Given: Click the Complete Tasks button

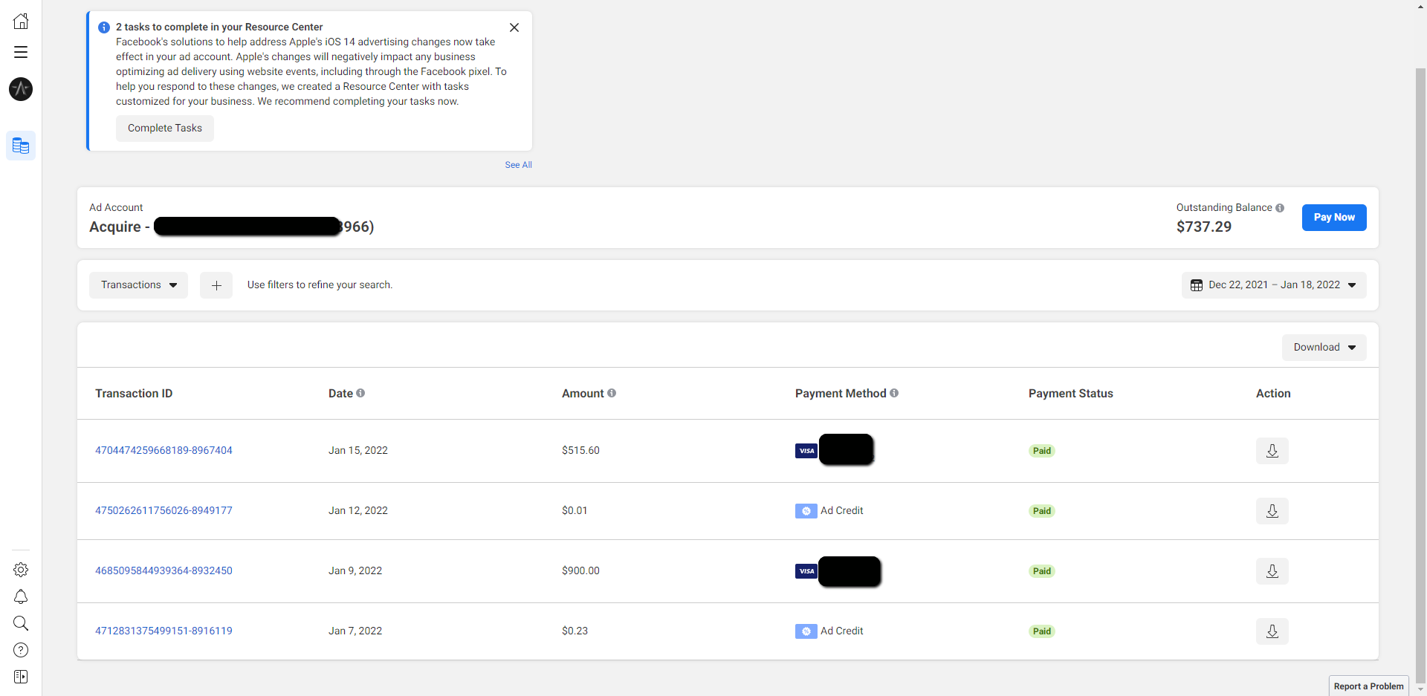Looking at the screenshot, I should pyautogui.click(x=164, y=129).
